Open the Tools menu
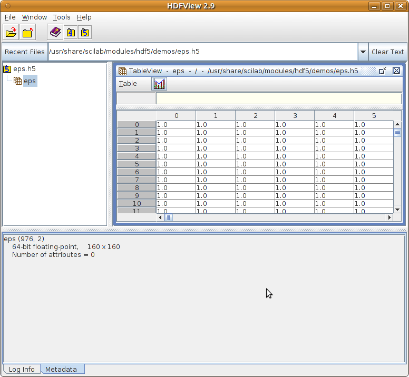 click(x=62, y=17)
